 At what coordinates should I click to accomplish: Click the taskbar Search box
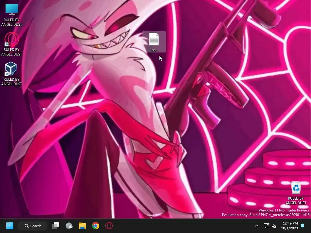tap(33, 226)
